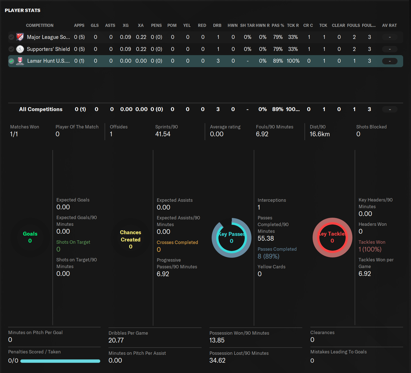Viewport: 411px width, 373px height.
Task: Click the Supporters' Shield competition logo
Action: (20, 49)
